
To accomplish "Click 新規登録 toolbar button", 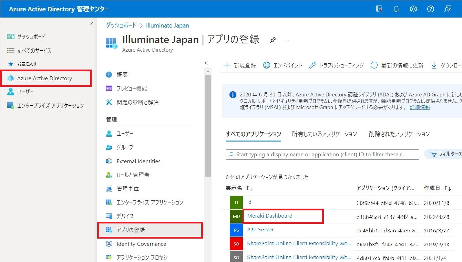I will [240, 65].
